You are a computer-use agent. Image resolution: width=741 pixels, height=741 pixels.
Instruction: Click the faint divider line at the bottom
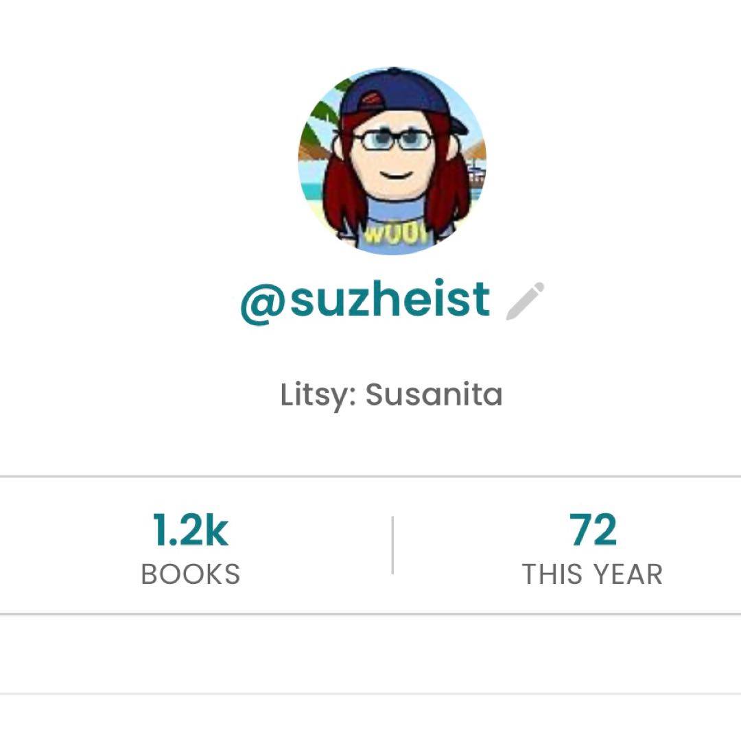pos(370,694)
